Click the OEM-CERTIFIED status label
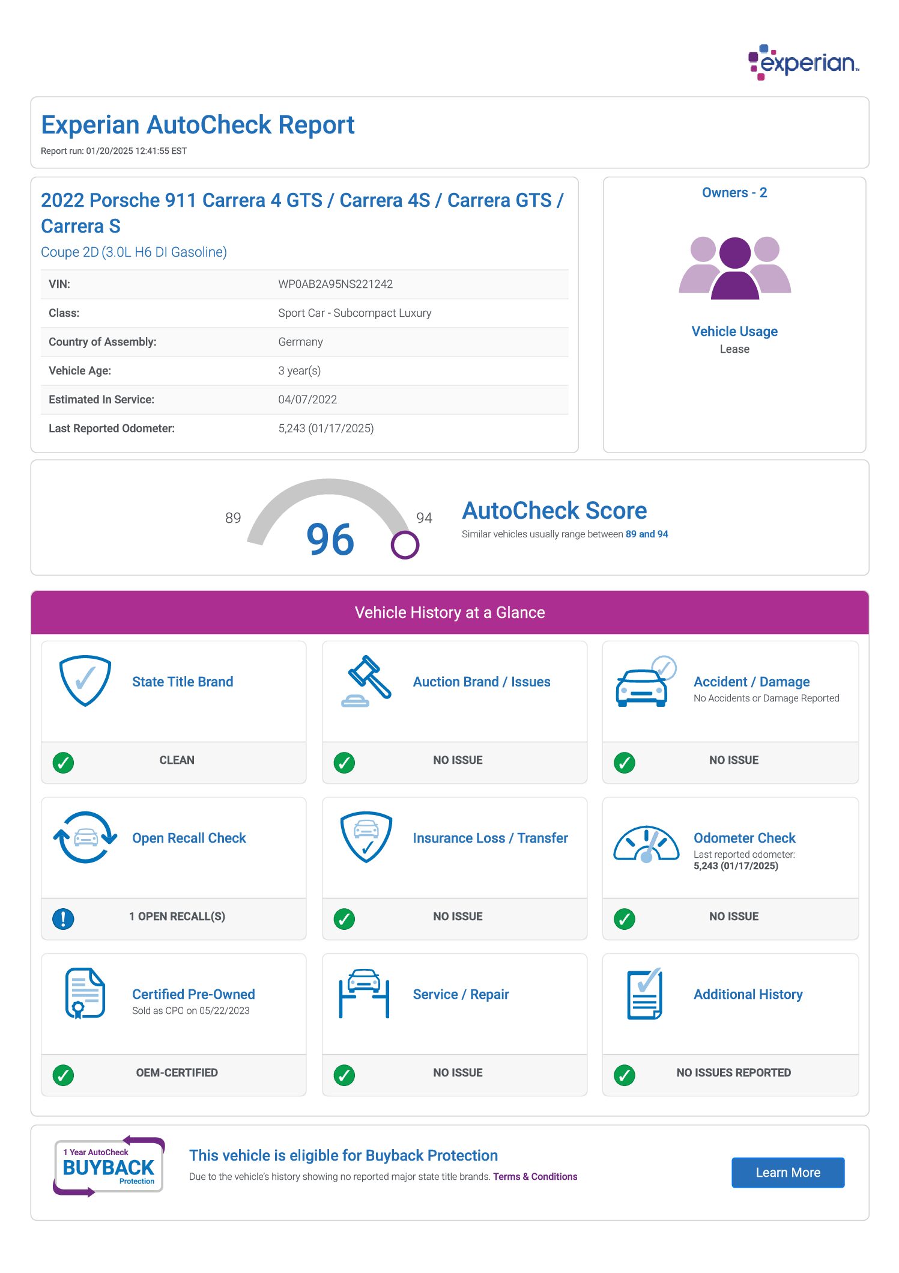This screenshot has width=899, height=1273. [177, 1073]
